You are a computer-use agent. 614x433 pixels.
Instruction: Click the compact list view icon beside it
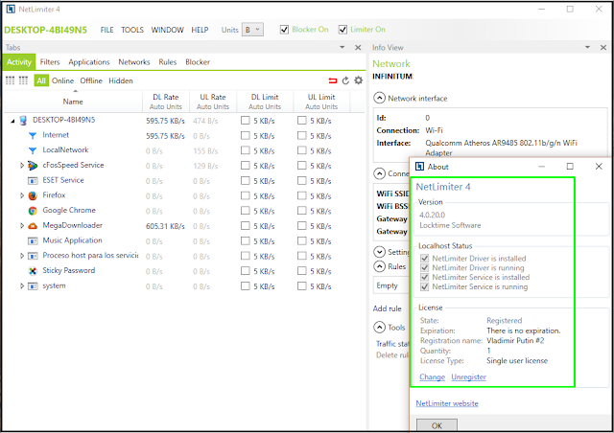click(x=23, y=80)
